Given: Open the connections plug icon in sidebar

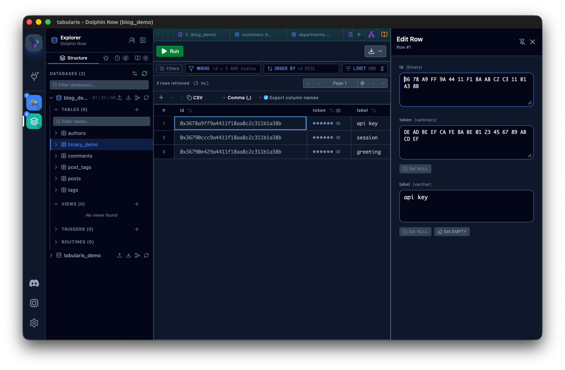Looking at the screenshot, I should point(34,76).
